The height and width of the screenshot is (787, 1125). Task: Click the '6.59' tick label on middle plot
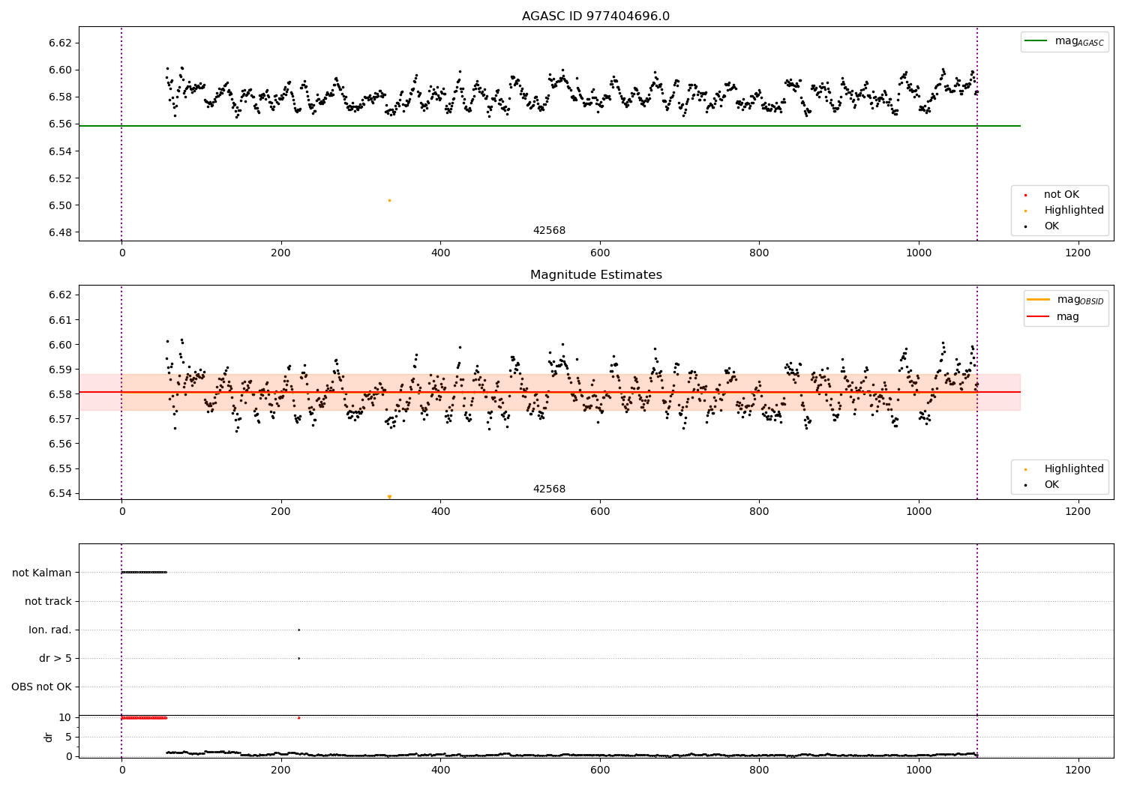pyautogui.click(x=59, y=370)
